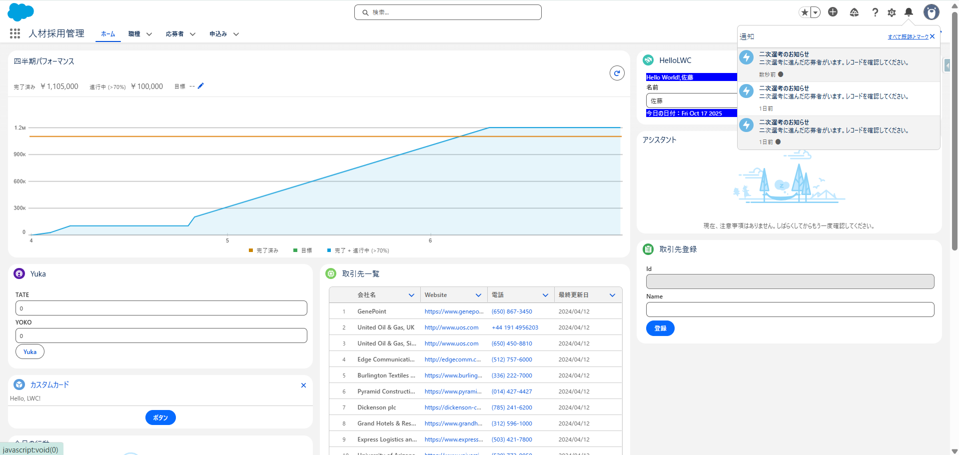Open the 会社名 column menu chevron

[x=411, y=295]
